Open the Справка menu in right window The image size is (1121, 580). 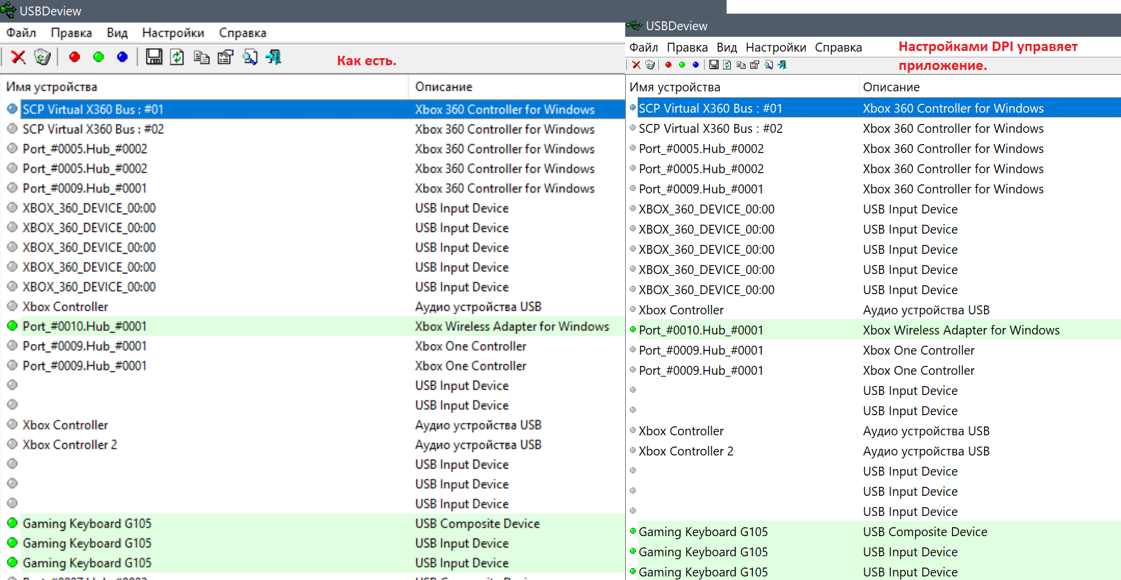point(839,47)
